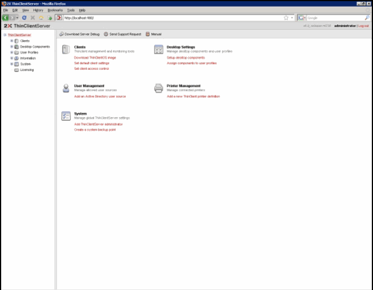The image size is (373, 290).
Task: Select ThinClientServer root in the tree
Action: (19, 35)
